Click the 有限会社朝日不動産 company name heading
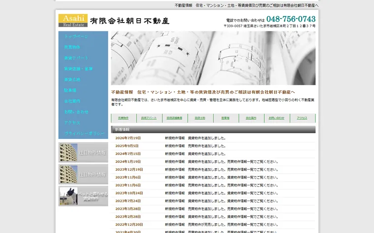This screenshot has height=233, width=374. [130, 21]
